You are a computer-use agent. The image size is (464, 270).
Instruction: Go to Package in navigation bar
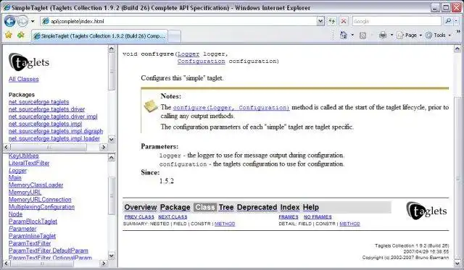click(175, 207)
